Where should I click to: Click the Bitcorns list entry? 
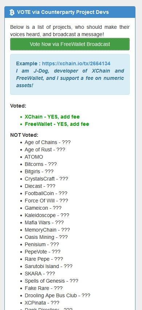tap(41, 164)
